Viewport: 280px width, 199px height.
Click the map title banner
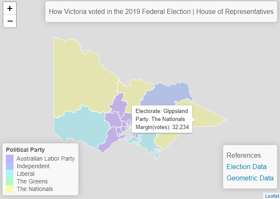coord(161,12)
